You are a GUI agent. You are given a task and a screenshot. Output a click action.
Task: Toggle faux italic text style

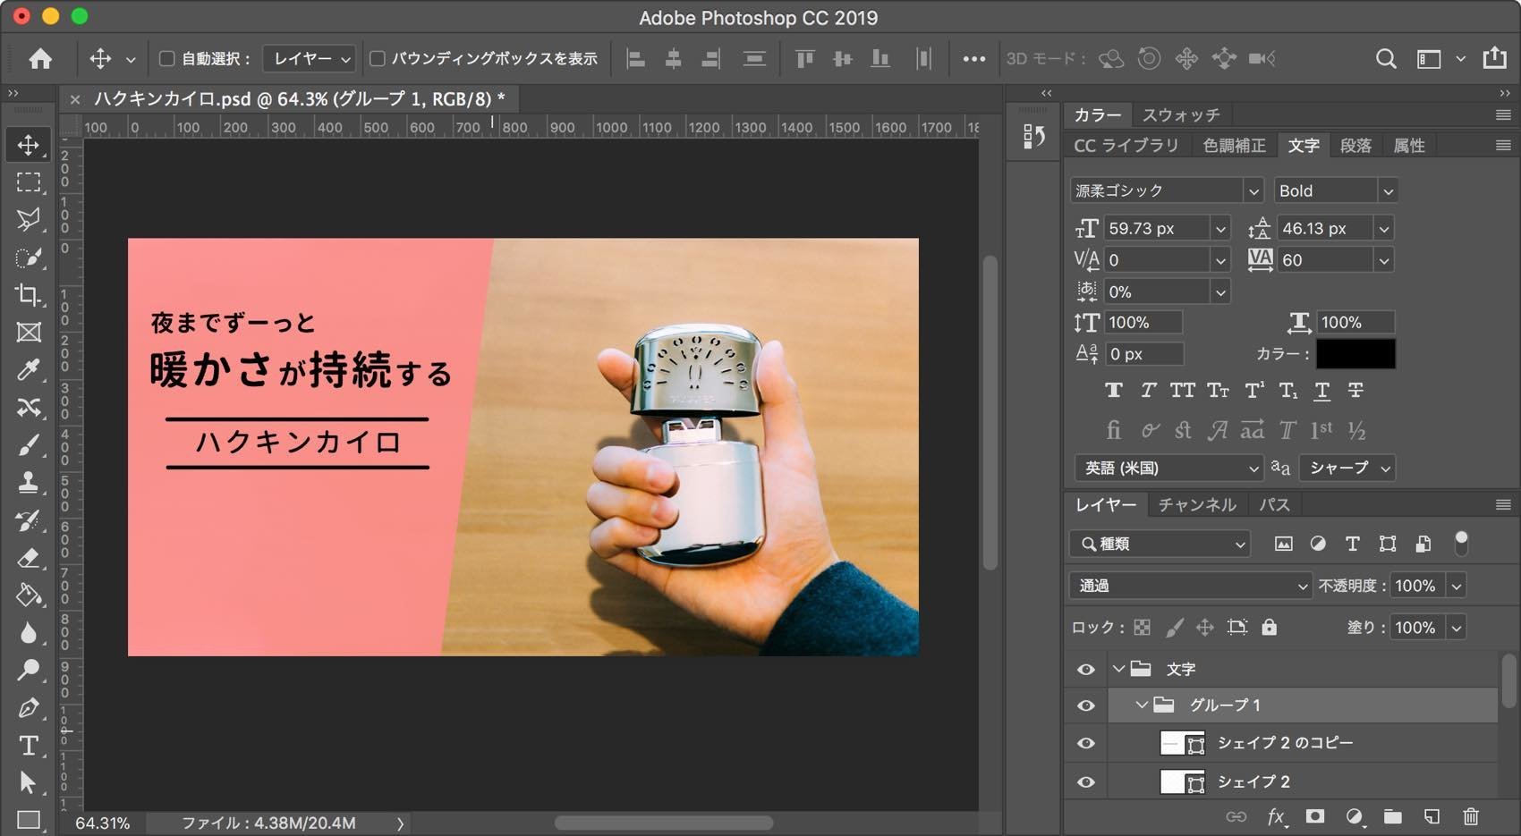1148,390
